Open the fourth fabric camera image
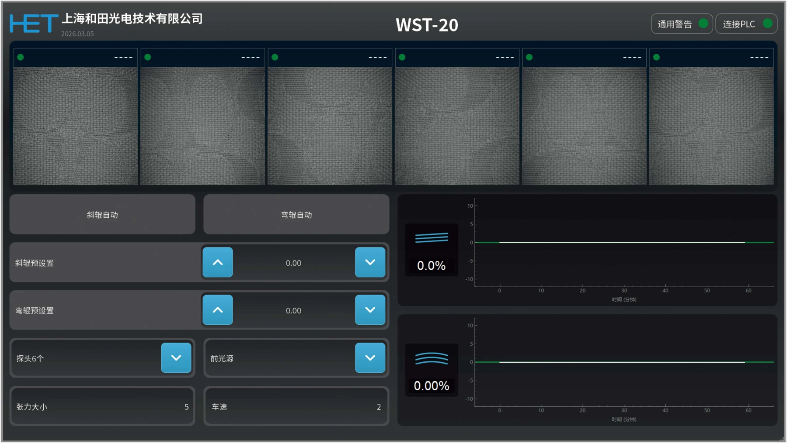The image size is (787, 443). pyautogui.click(x=457, y=126)
